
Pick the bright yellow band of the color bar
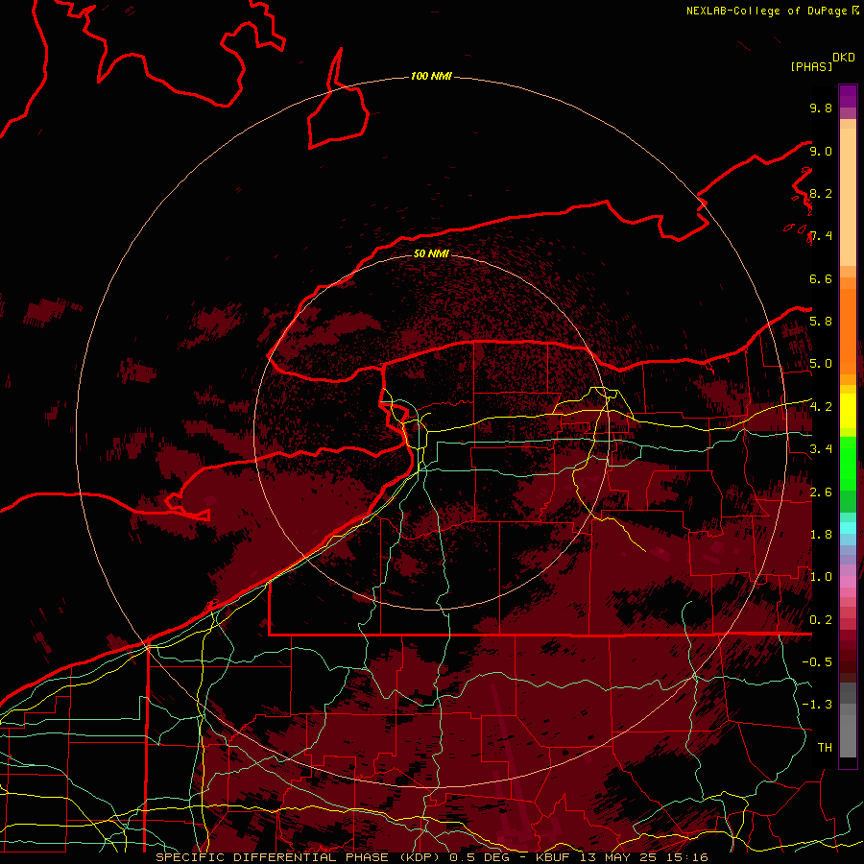click(848, 411)
